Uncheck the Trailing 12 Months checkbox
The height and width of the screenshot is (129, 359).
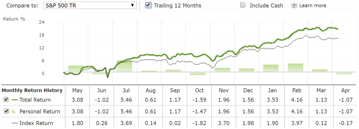[148, 5]
